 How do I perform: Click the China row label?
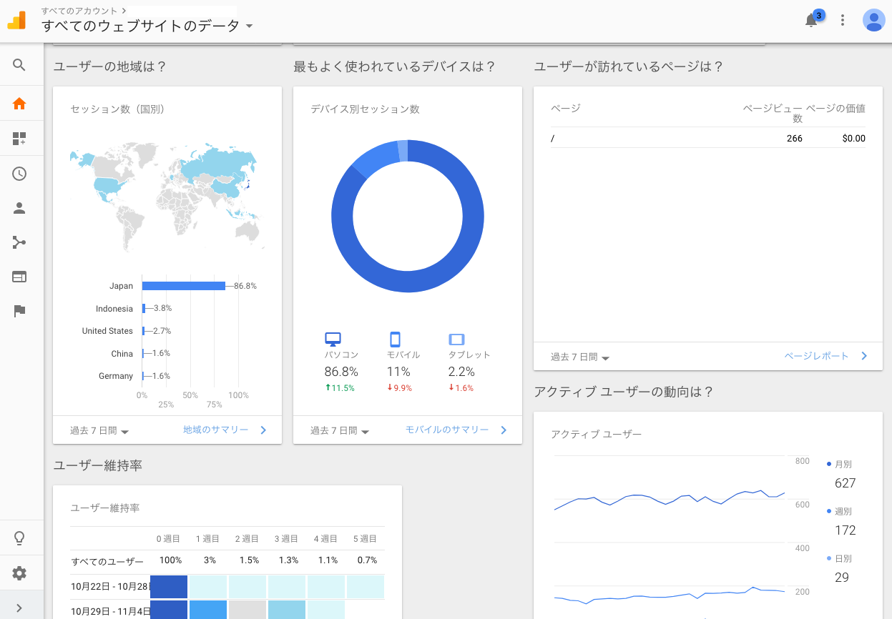point(122,354)
